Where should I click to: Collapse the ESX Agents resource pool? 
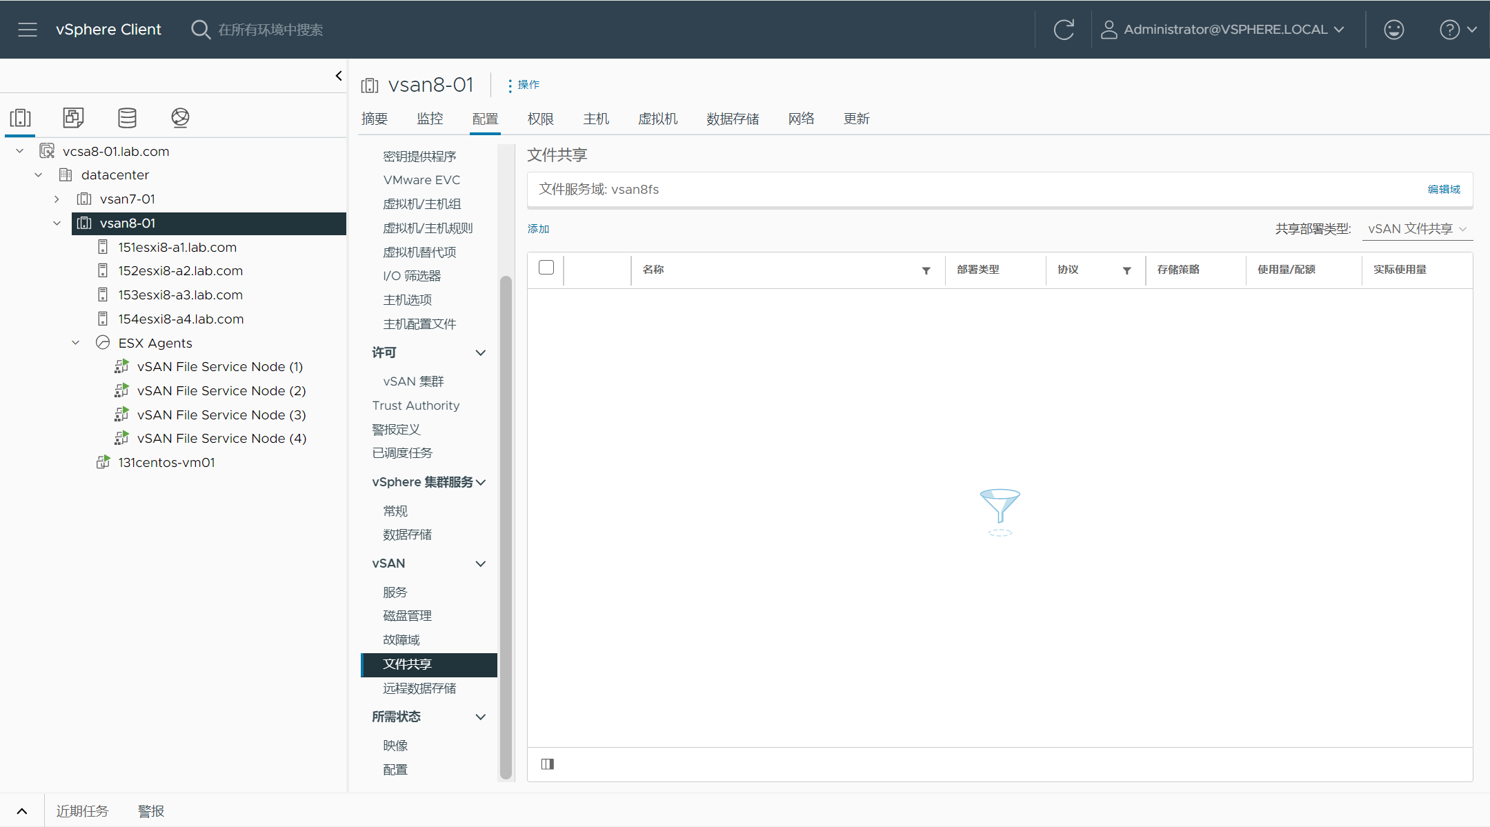pyautogui.click(x=76, y=343)
